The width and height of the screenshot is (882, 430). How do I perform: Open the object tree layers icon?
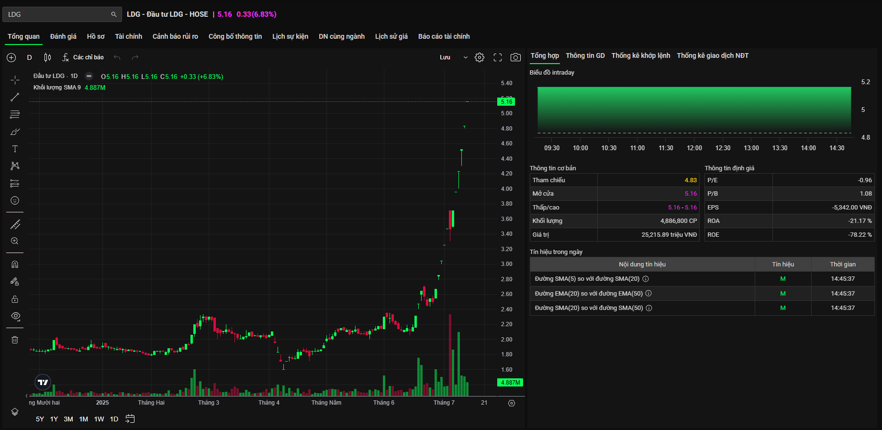coord(15,412)
